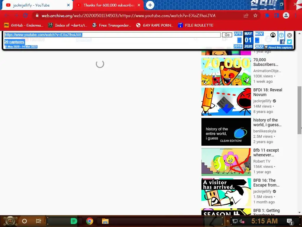Open the Index of ~dartz/i... bookmark
Screen dimensions: 302x227
68,25
